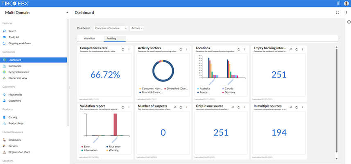351x164 pixels.
Task: Toggle the Error legend entry in Validation report
Action: pyautogui.click(x=86, y=147)
